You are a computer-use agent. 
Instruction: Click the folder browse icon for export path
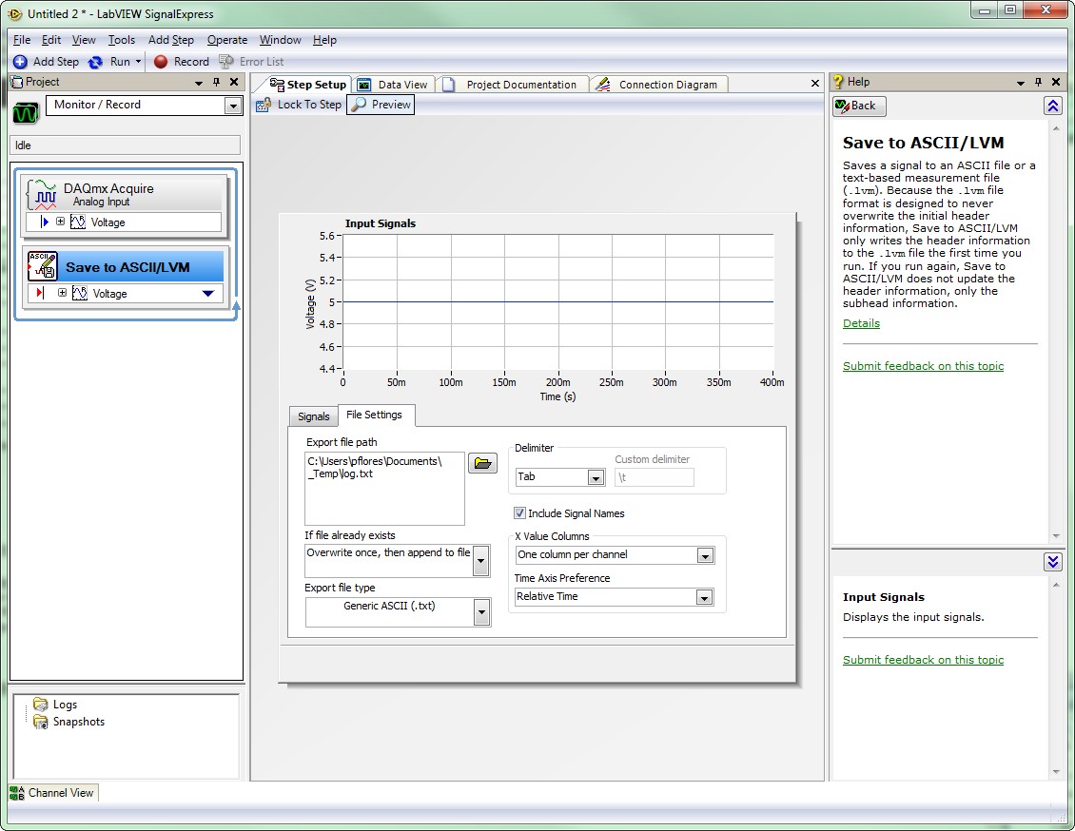[483, 463]
